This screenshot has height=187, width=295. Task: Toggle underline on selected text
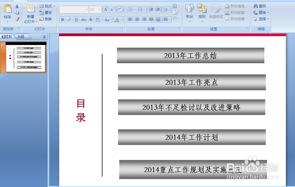coord(76,20)
